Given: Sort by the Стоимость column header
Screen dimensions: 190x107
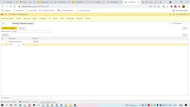Looking at the screenshot, I should pyautogui.click(x=35, y=38).
